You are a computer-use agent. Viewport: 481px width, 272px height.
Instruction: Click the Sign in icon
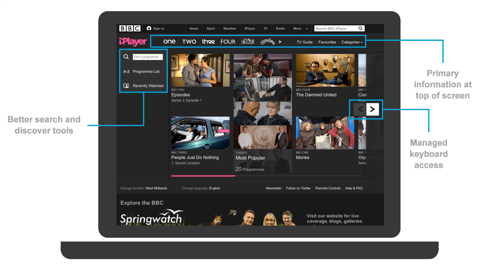[149, 28]
